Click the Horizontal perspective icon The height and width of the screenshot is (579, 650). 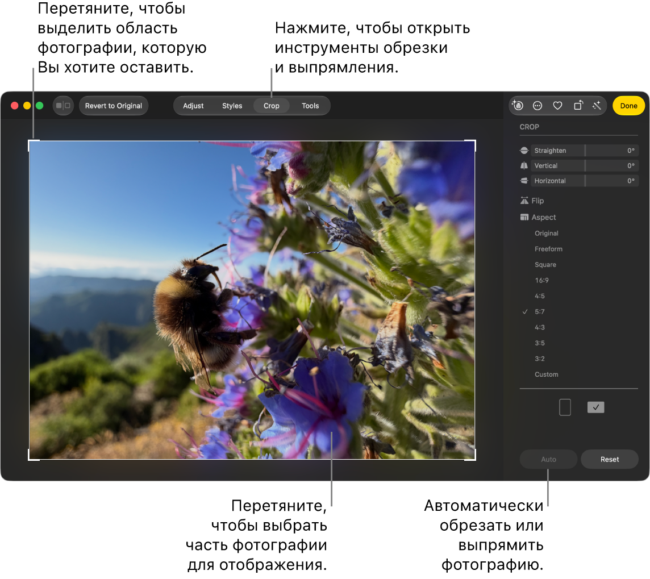pyautogui.click(x=524, y=181)
